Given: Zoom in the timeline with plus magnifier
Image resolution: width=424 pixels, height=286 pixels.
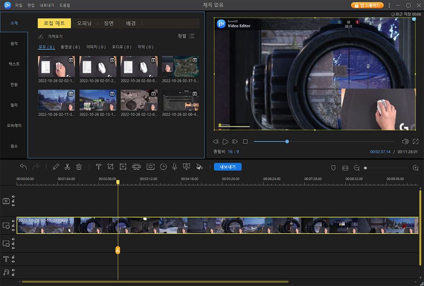Looking at the screenshot, I should (416, 168).
